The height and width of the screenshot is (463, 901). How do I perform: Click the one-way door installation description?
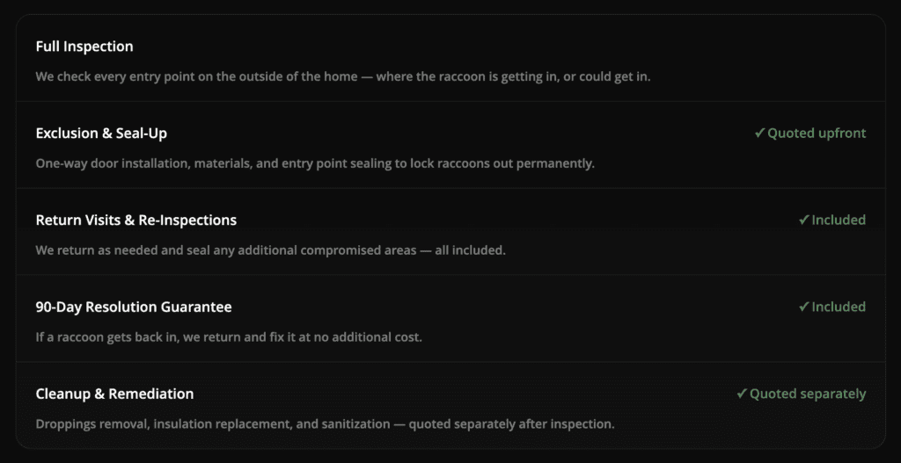pyautogui.click(x=315, y=163)
